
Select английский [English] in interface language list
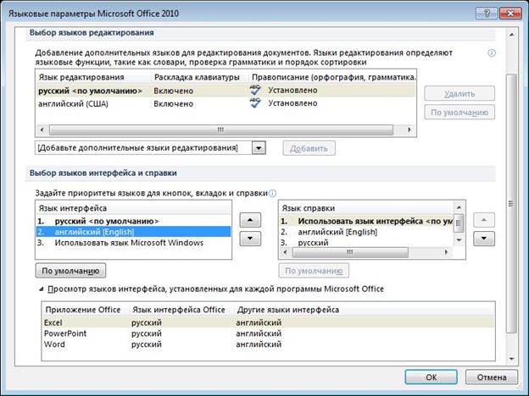tap(85, 231)
